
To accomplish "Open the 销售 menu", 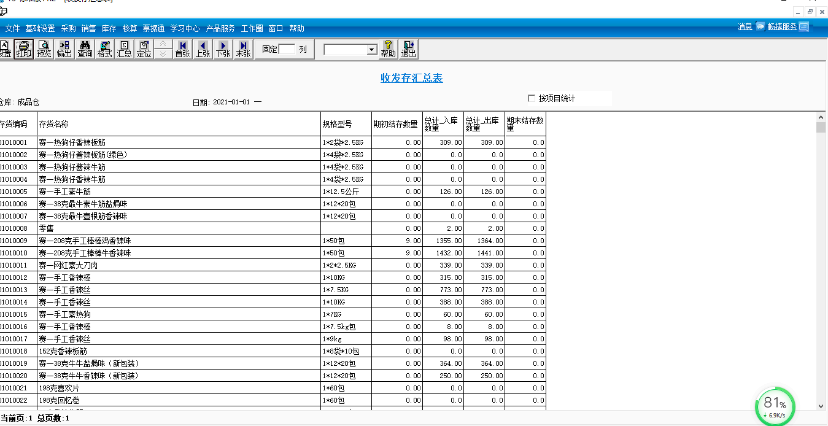I will [88, 28].
